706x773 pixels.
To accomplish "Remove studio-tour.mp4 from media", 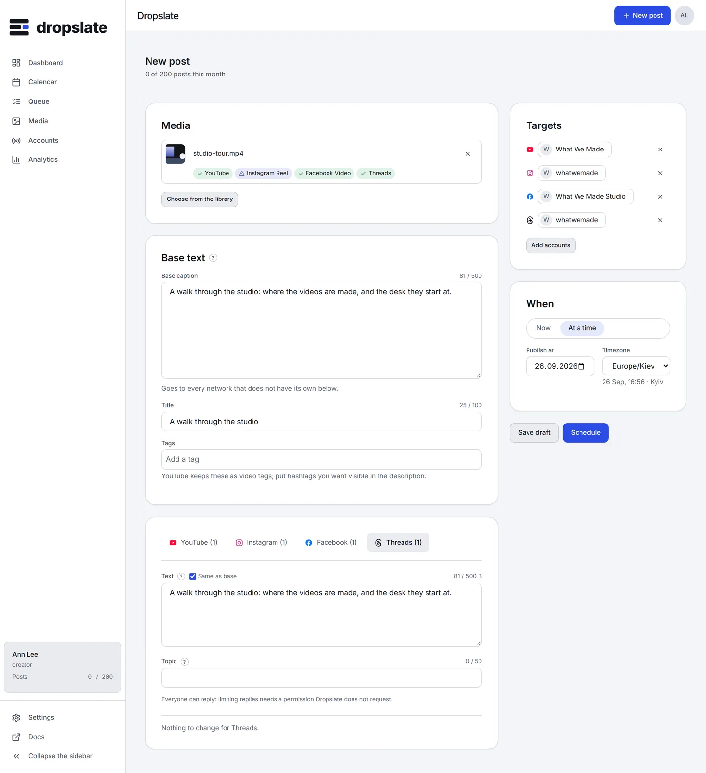I will 468,154.
